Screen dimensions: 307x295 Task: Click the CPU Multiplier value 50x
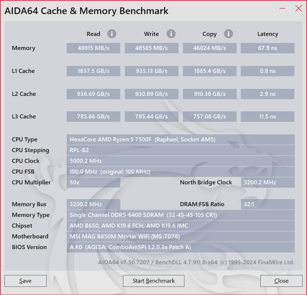(x=93, y=182)
